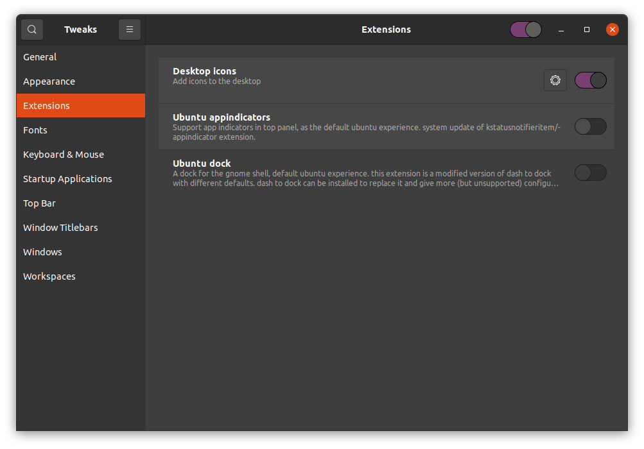Viewport: 644px width, 449px height.
Task: Click the Extensions header title
Action: click(386, 30)
